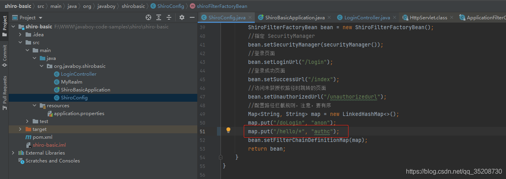
Task: Select LoginController in project tree
Action: tap(78, 74)
